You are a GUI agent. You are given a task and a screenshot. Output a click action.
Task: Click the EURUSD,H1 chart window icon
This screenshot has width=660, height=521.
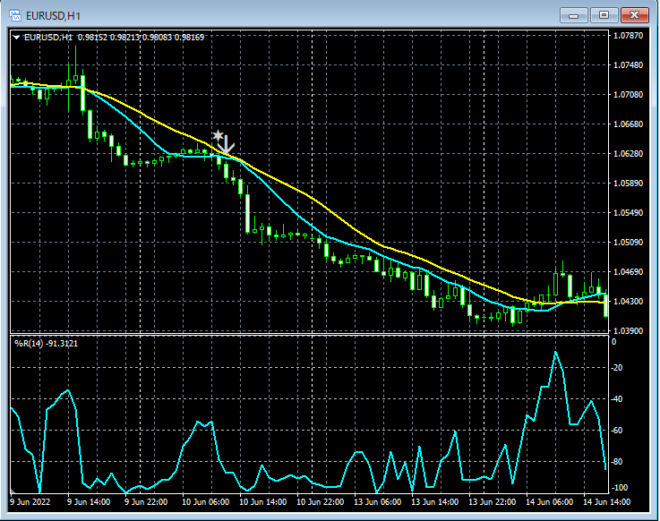[15, 15]
